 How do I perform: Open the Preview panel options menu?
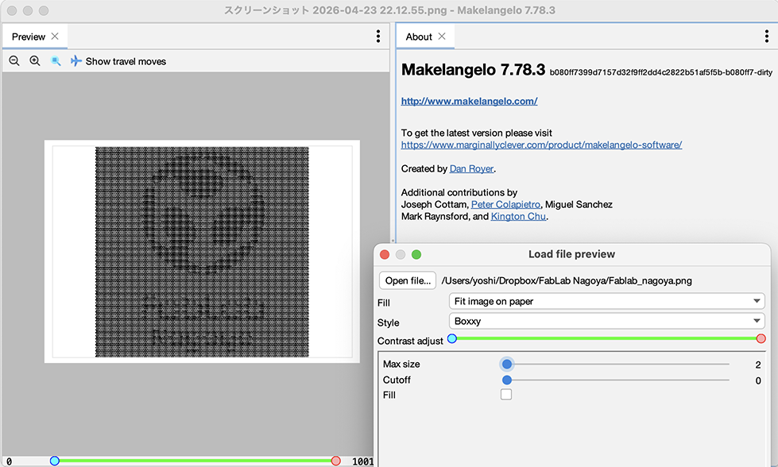pos(378,37)
